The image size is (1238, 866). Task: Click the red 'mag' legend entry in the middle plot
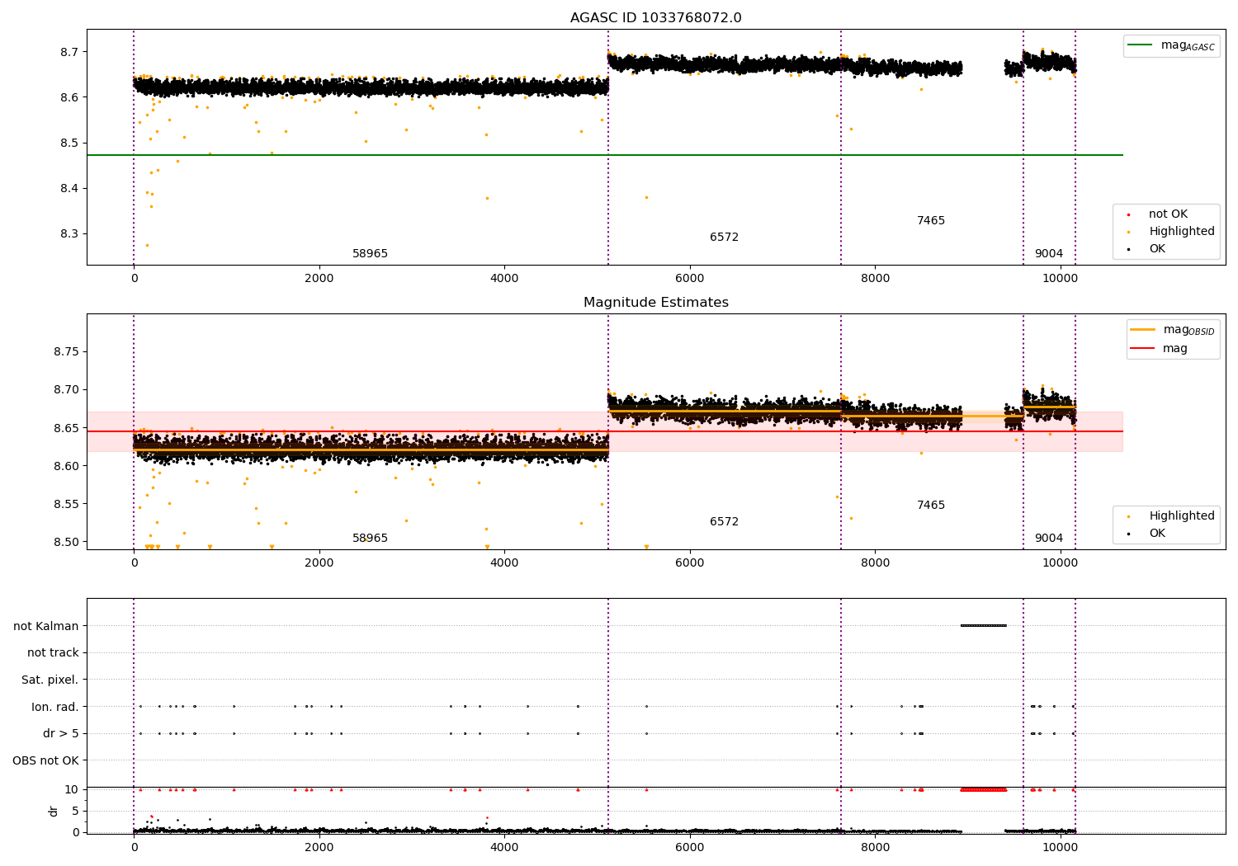(1159, 349)
